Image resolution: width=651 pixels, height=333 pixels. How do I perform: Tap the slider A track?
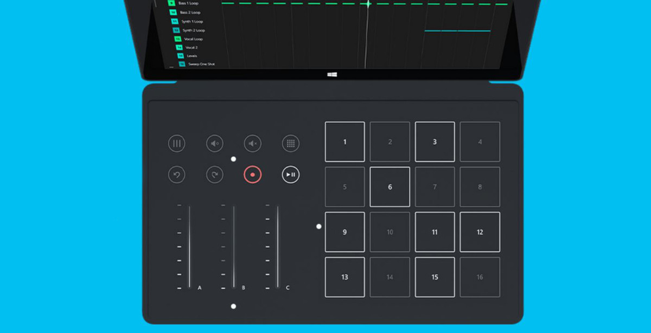coord(189,247)
